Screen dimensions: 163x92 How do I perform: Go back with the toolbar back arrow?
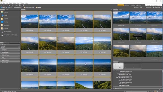(x=2, y=5)
